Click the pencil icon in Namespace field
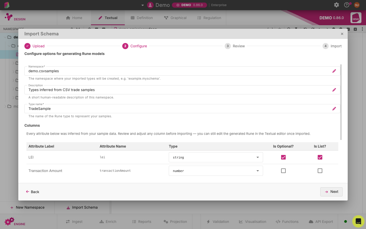This screenshot has height=229, width=366. coord(334,71)
